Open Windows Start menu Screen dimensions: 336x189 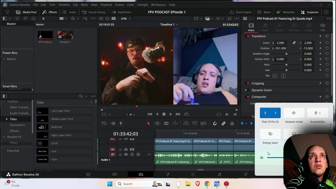coord(110,184)
